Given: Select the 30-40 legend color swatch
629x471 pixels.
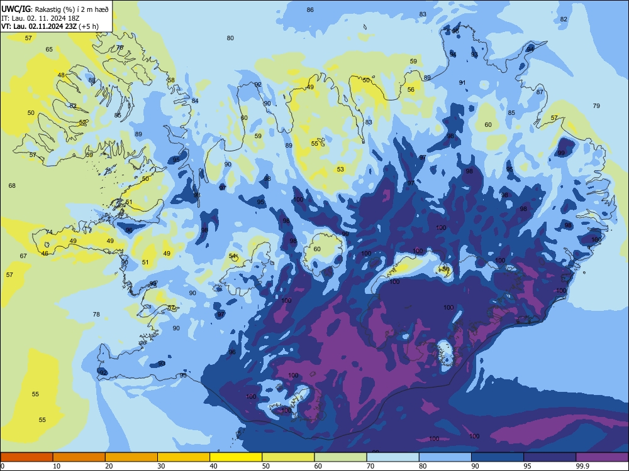Looking at the screenshot, I should pyautogui.click(x=184, y=457).
